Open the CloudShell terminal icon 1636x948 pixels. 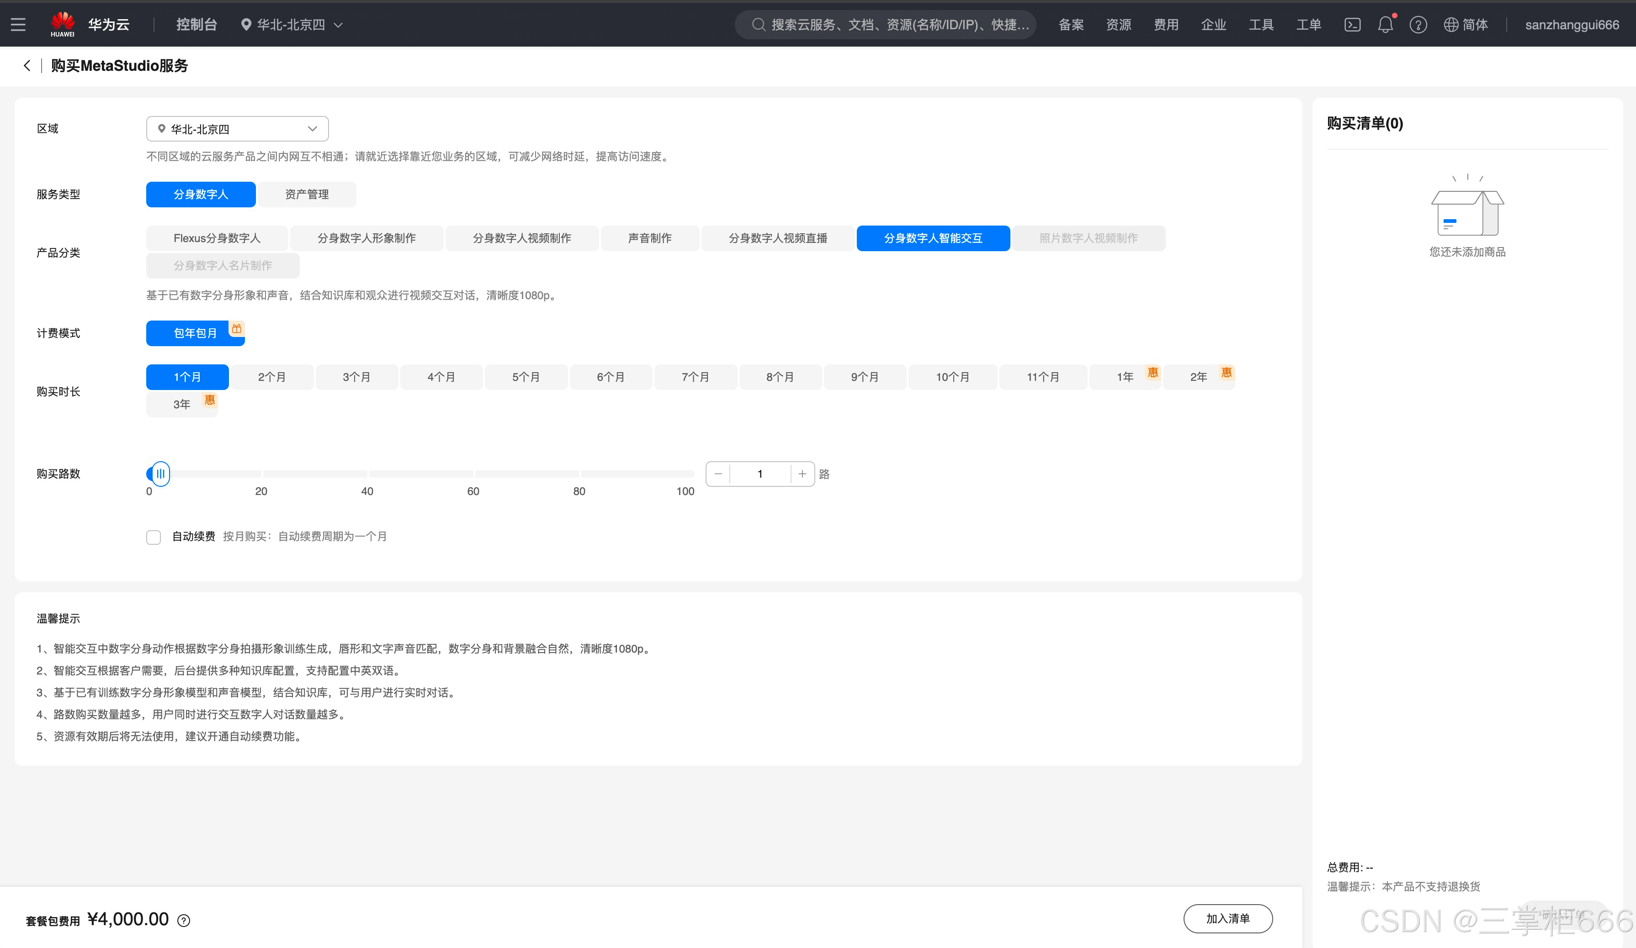click(1352, 25)
